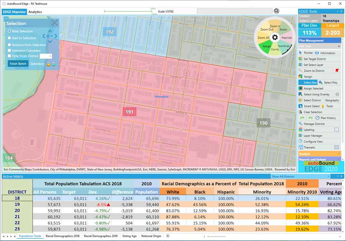Viewport: 346px width, 241px height.
Task: Open the Only From District dropdown
Action: [x=46, y=56]
